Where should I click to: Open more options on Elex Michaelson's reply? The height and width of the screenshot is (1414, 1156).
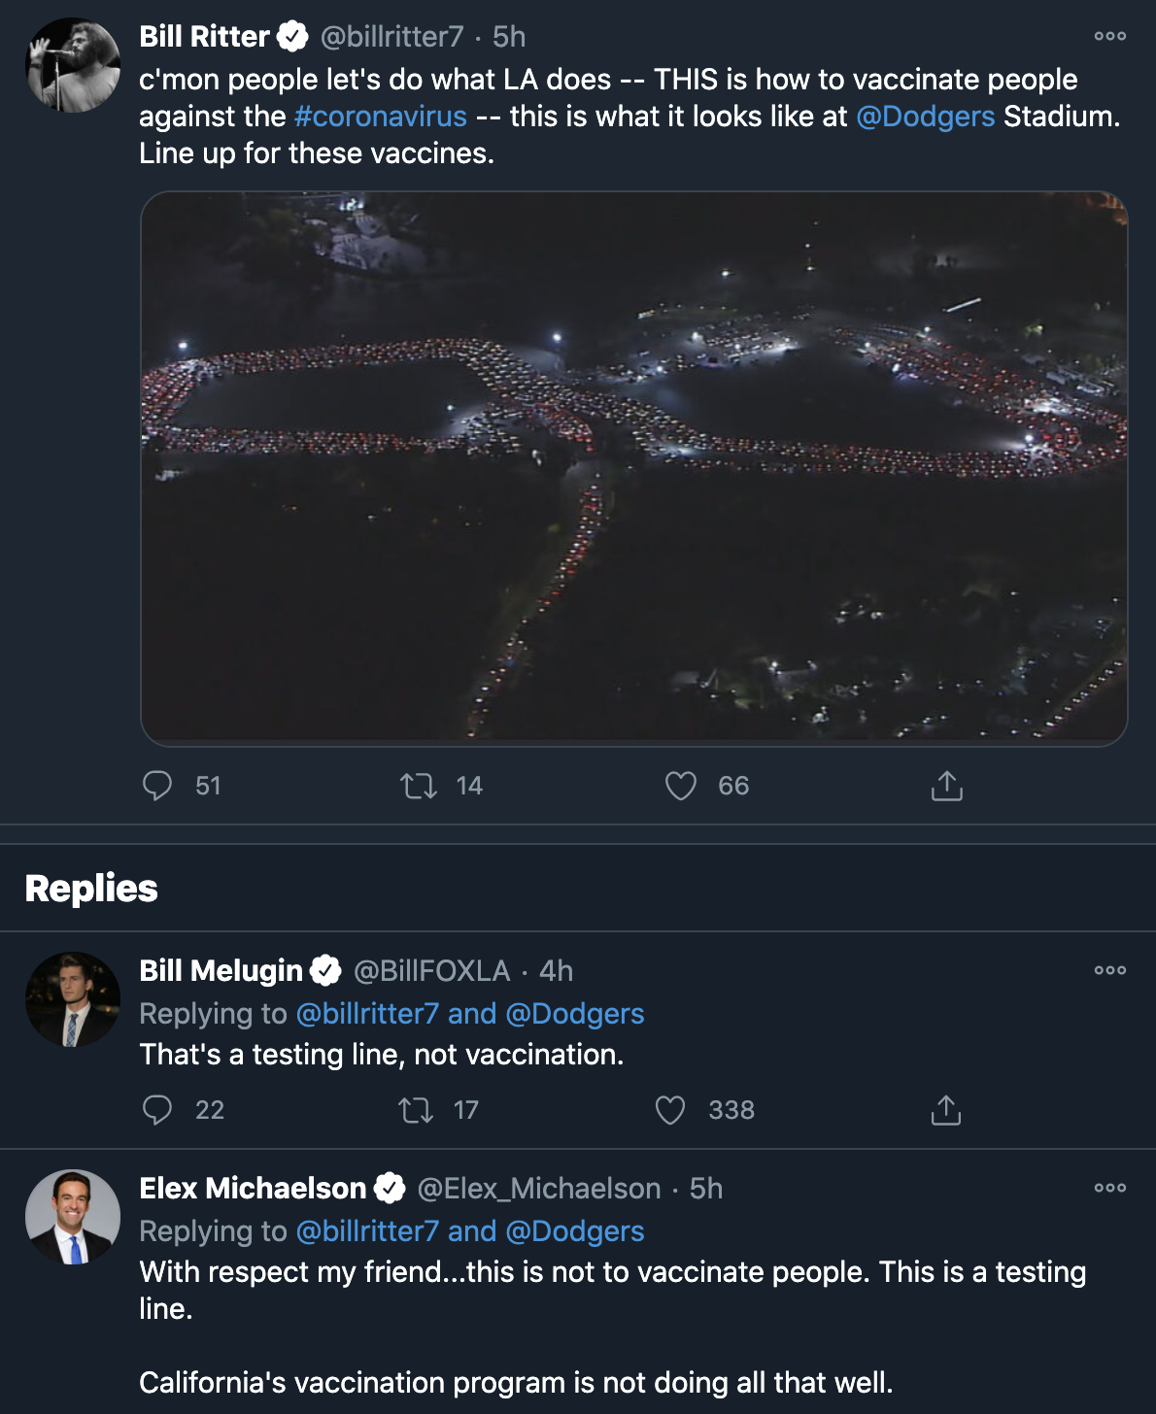click(1109, 1189)
